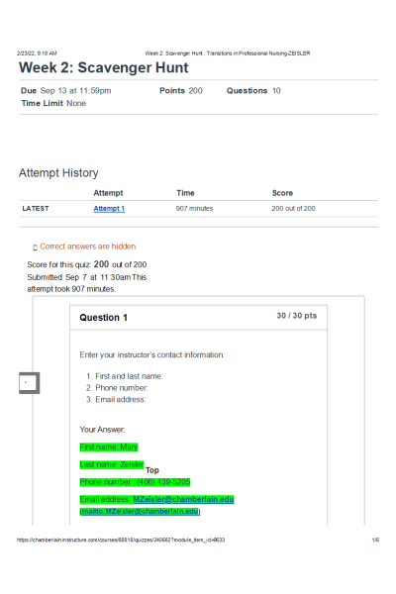This screenshot has width=396, height=594.
Task: Click the icon beside Correct answers are hidden
Action: coord(35,247)
